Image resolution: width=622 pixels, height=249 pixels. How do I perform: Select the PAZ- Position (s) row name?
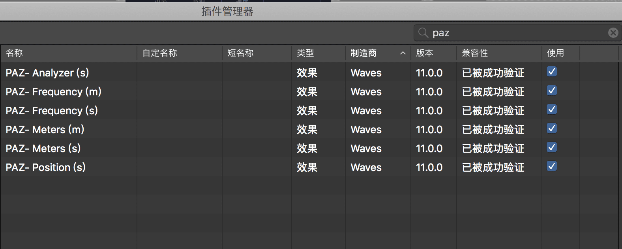pyautogui.click(x=46, y=167)
